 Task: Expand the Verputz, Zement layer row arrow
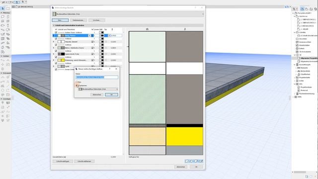pos(54,42)
